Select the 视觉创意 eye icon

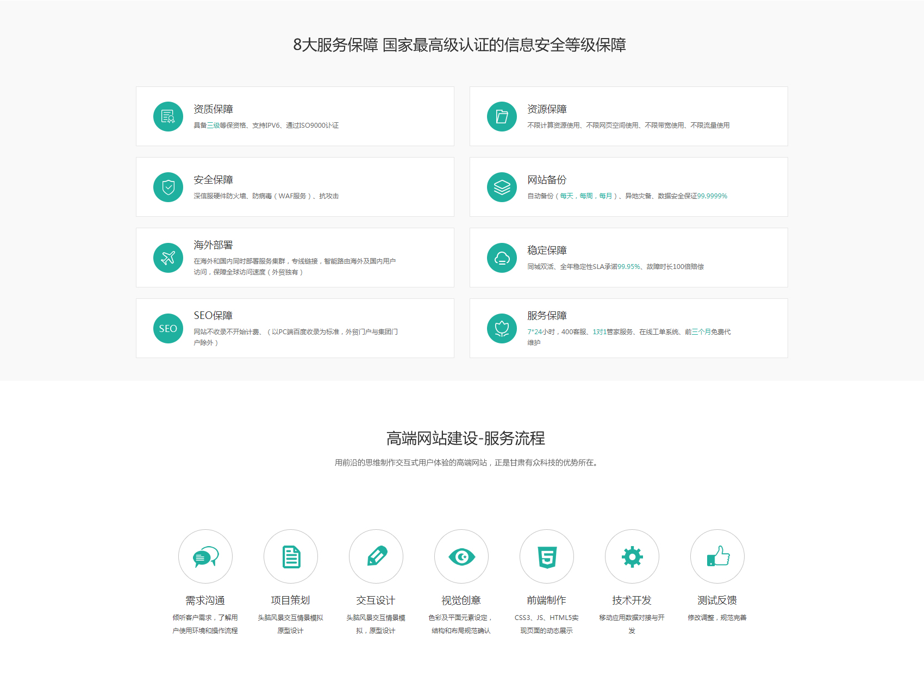pyautogui.click(x=461, y=556)
